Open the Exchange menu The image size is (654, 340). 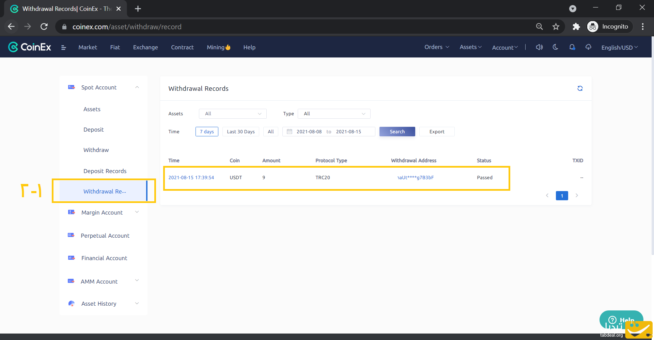point(145,47)
